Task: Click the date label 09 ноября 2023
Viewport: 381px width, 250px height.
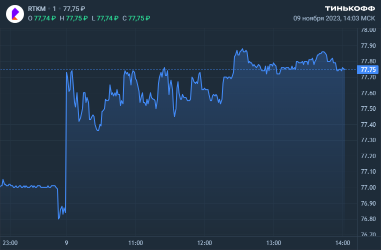Action: click(316, 18)
